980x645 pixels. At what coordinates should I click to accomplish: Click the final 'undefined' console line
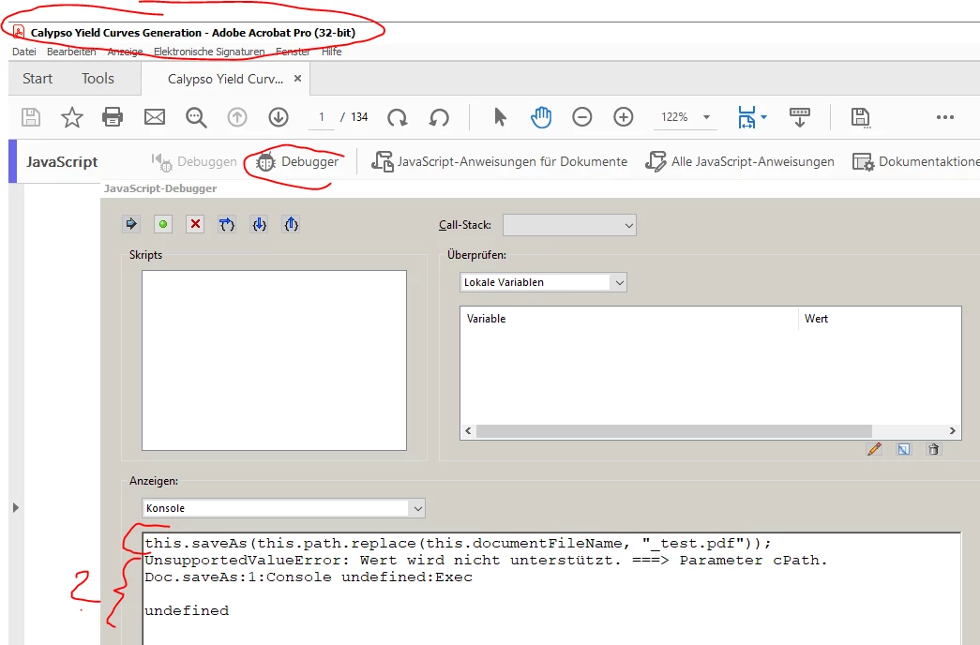(x=187, y=610)
